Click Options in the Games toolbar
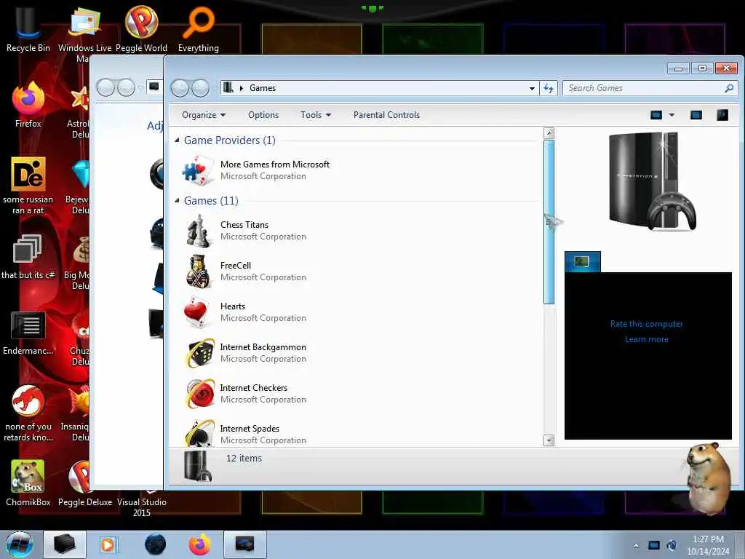 263,115
